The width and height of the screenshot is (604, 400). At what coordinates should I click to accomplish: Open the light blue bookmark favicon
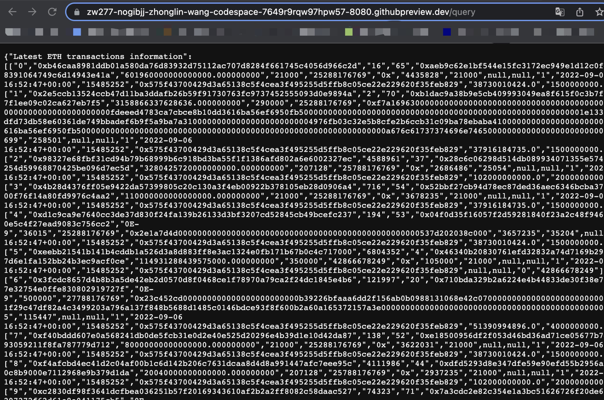77,32
